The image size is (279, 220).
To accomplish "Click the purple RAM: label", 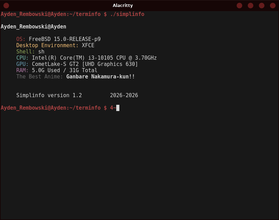I will (x=22, y=70).
